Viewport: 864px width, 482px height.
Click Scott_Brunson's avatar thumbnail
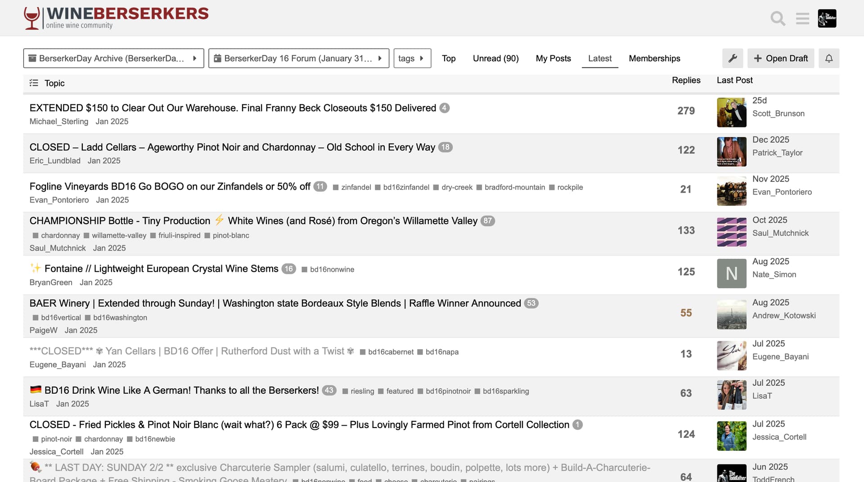pyautogui.click(x=731, y=113)
